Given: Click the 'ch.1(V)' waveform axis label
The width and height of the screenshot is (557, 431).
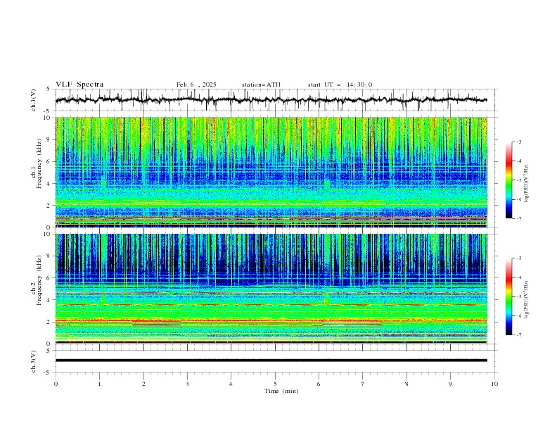Looking at the screenshot, I should (x=34, y=100).
